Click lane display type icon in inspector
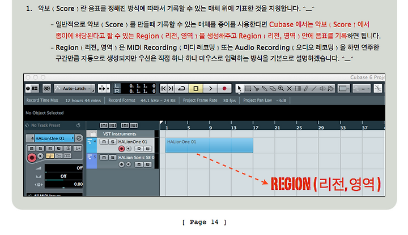This screenshot has height=235, width=408. [67, 156]
